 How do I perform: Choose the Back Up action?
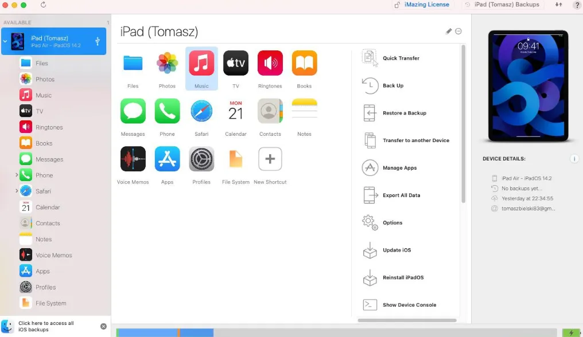(383, 85)
